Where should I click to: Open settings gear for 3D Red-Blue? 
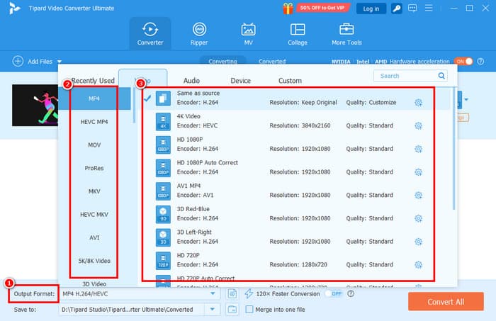tap(419, 218)
